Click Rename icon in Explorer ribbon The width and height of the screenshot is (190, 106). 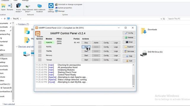click(x=10, y=7)
